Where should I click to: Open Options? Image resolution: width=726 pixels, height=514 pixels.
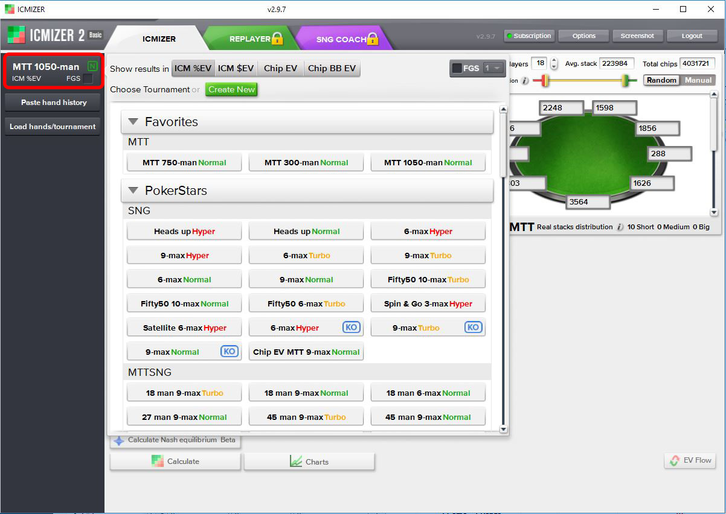pos(584,36)
